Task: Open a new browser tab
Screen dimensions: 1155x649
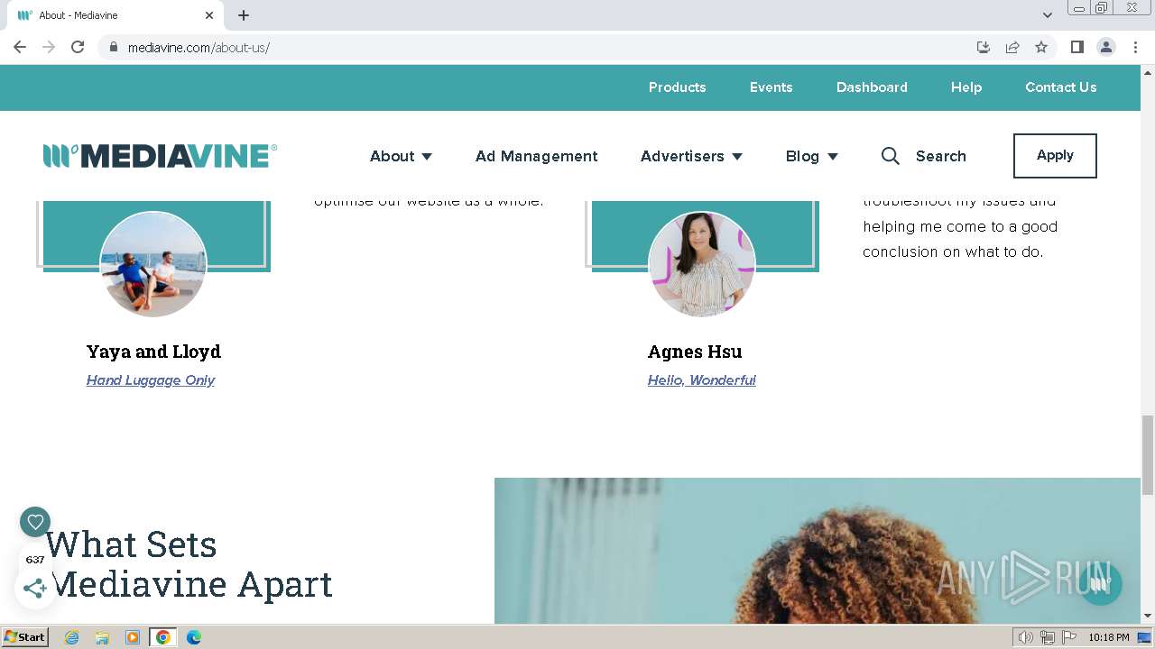Action: [x=244, y=15]
